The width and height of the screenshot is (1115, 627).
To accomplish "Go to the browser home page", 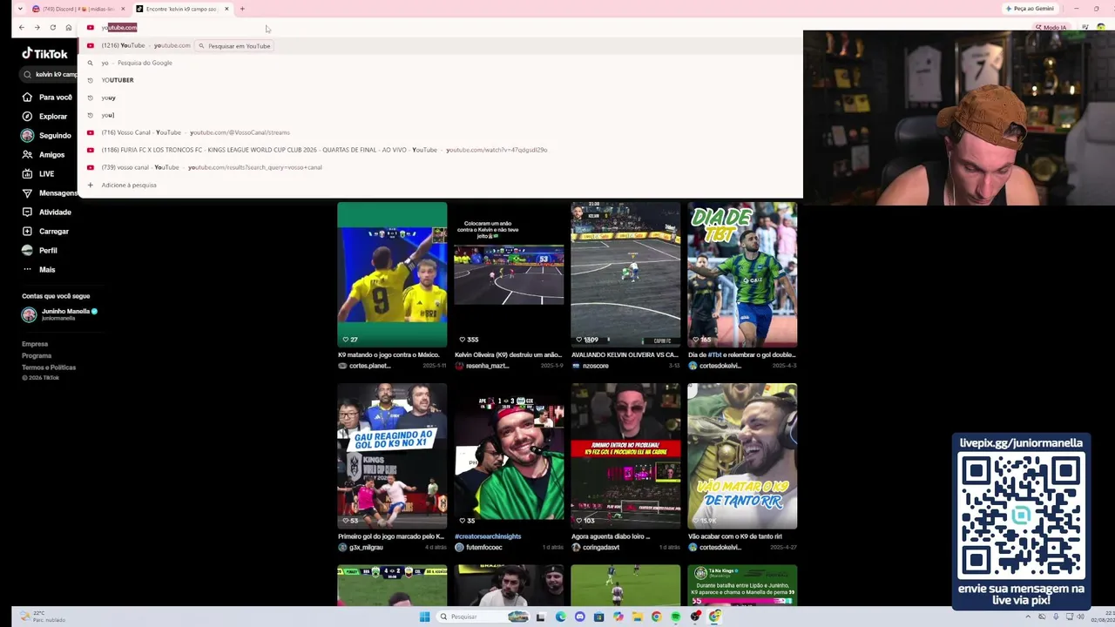I will pos(69,27).
